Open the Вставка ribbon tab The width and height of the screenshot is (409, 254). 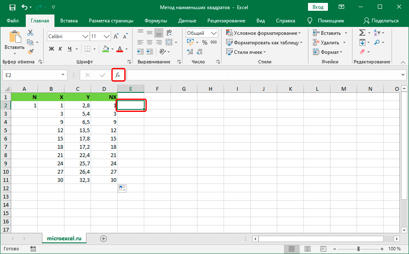coord(69,21)
